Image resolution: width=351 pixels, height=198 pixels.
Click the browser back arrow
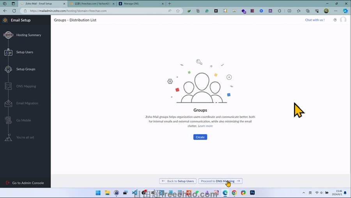click(x=5, y=11)
